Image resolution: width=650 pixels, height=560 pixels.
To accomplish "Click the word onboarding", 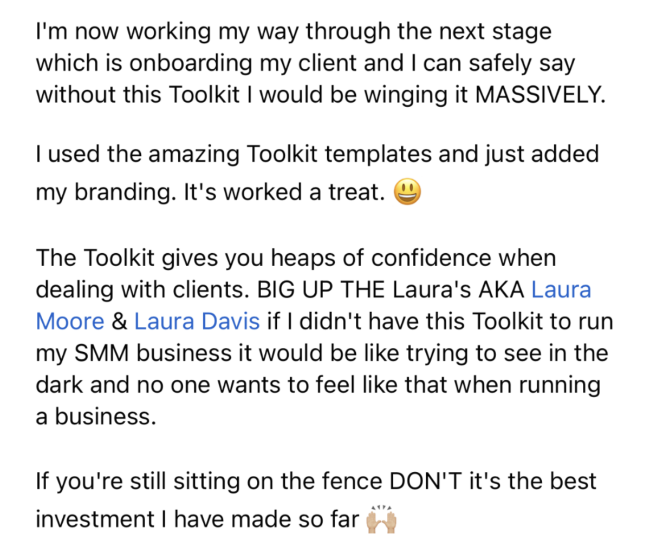I will point(191,63).
